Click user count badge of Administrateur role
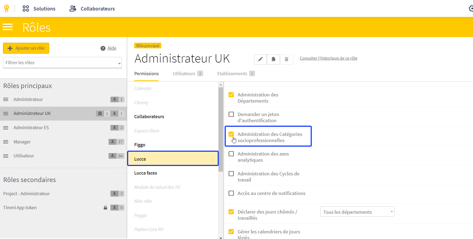 117,99
